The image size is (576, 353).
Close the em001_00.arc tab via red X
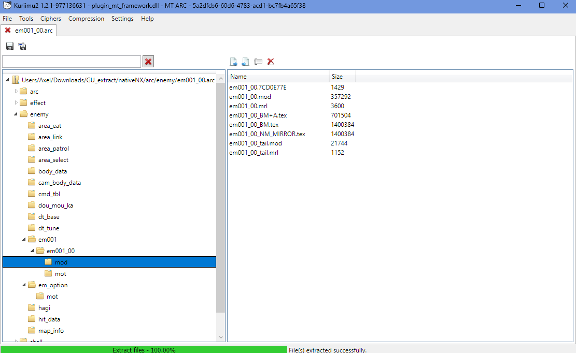(8, 31)
